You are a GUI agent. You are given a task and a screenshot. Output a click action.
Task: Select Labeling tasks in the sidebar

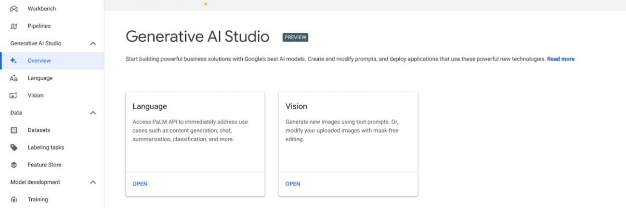[46, 147]
